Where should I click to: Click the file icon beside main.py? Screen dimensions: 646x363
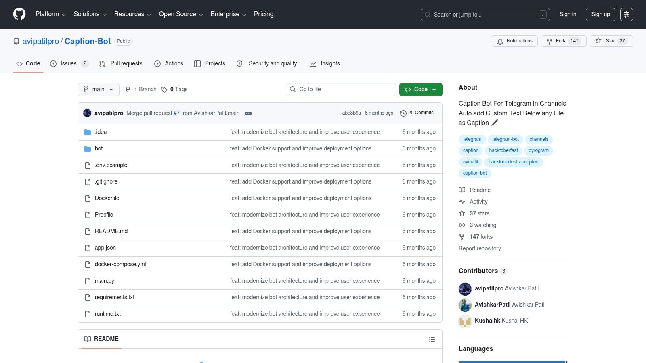pyautogui.click(x=88, y=281)
